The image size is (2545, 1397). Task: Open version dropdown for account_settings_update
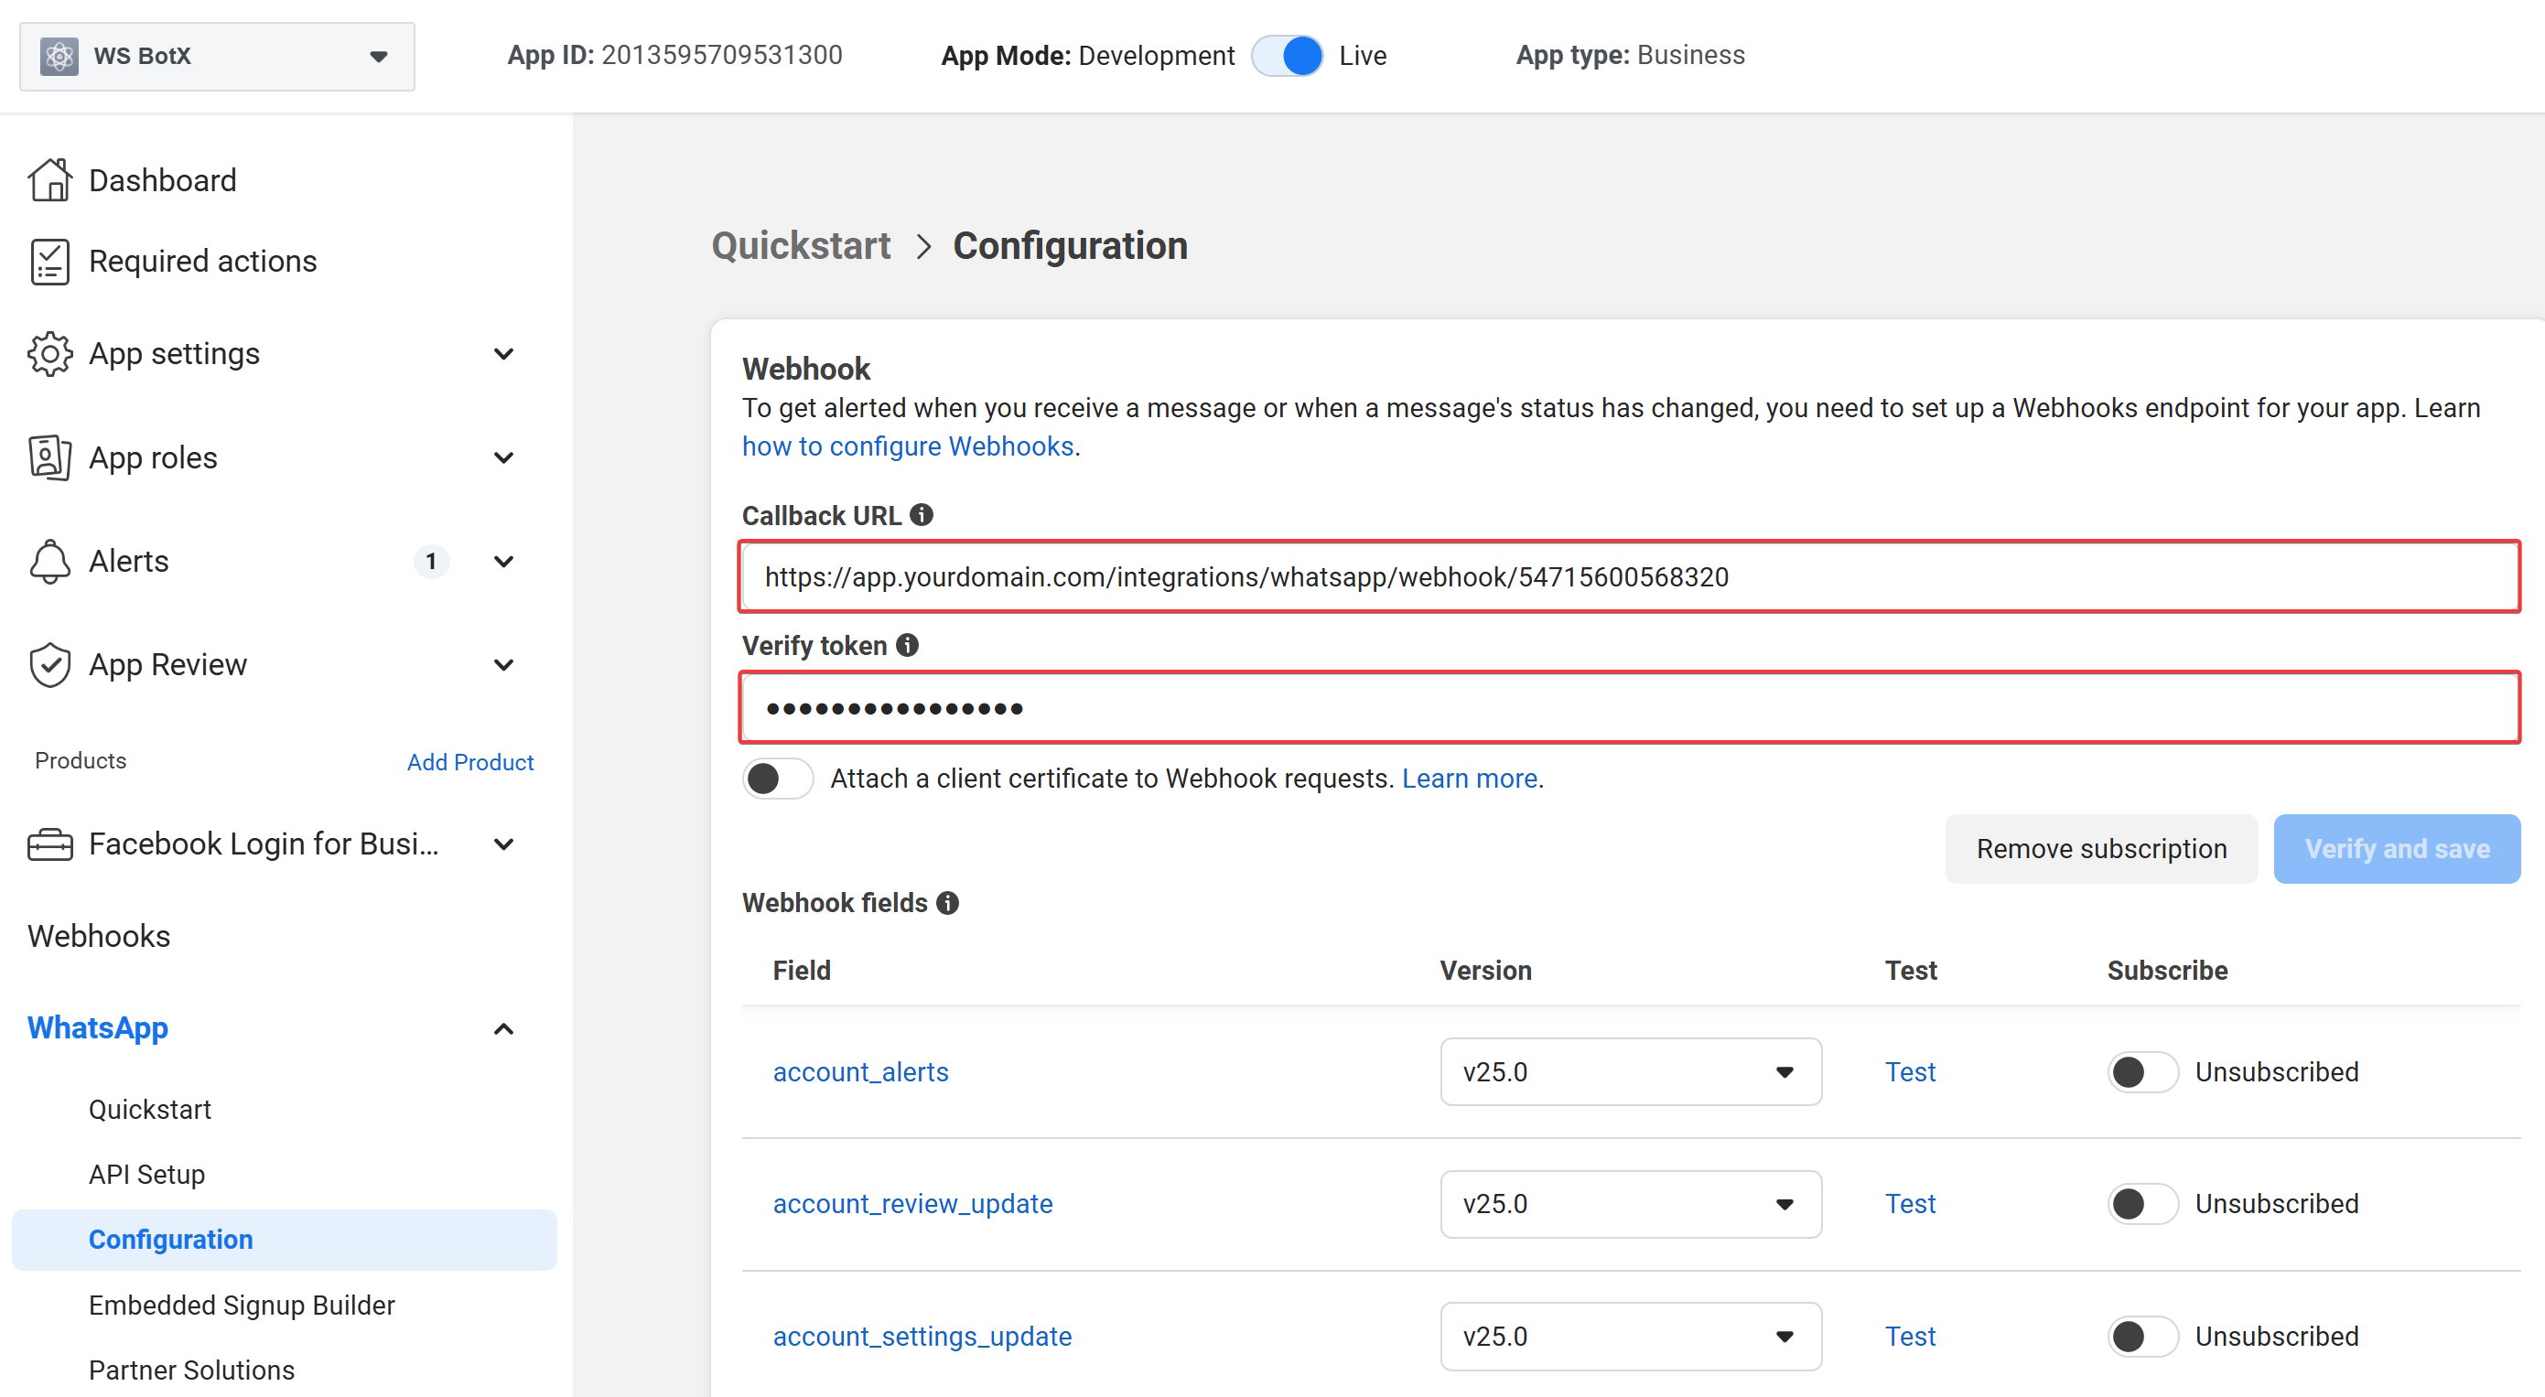pyautogui.click(x=1631, y=1337)
